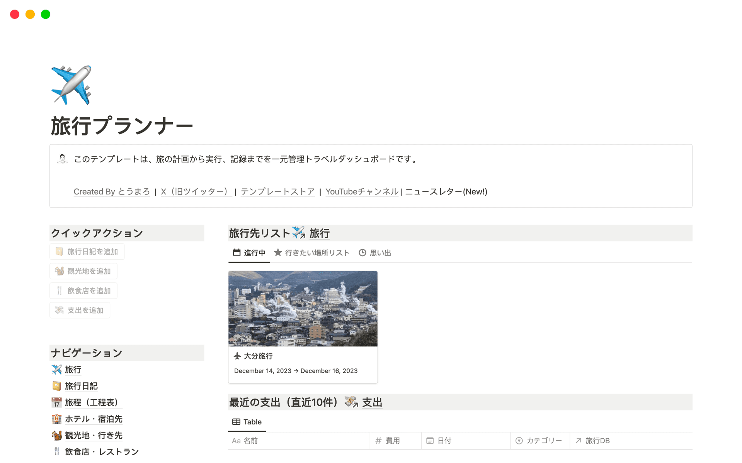
Task: Click the folder icon next to 旅行日記 in navigation
Action: pos(56,386)
